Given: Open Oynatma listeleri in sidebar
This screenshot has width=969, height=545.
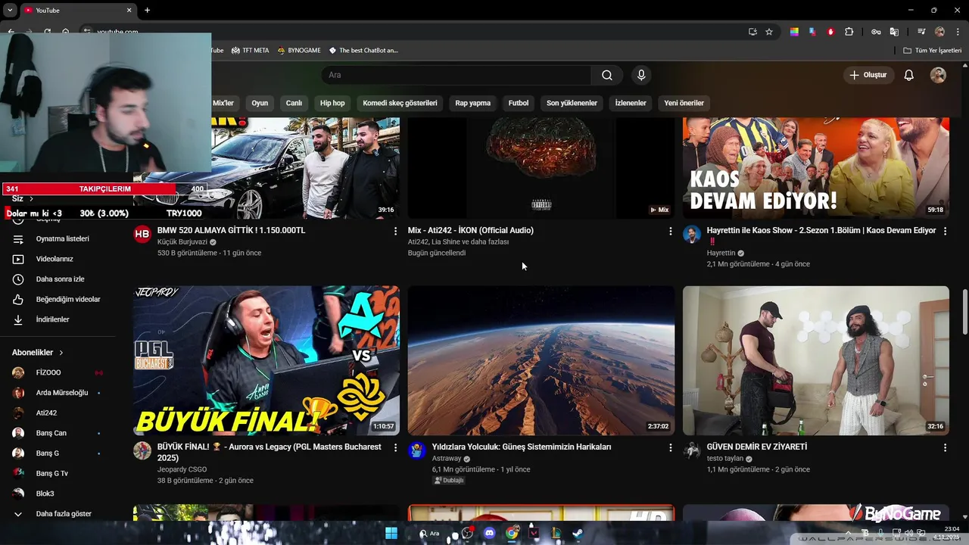Looking at the screenshot, I should (62, 238).
